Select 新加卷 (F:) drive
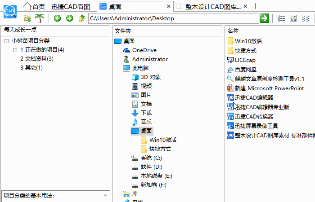Screen dimensions: 315x202 pos(153,185)
